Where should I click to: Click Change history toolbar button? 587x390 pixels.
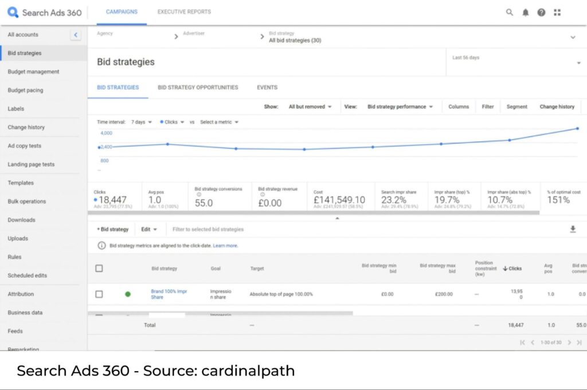point(557,107)
